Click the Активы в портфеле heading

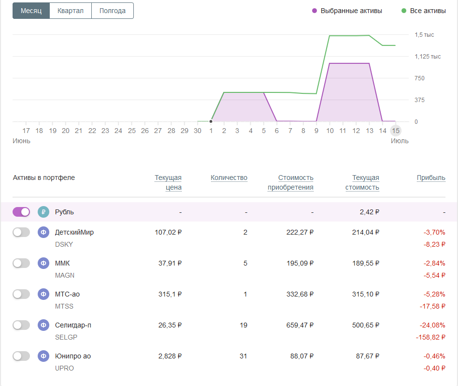click(x=44, y=178)
